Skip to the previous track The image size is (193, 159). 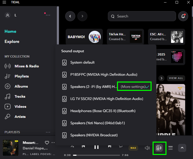point(83,146)
